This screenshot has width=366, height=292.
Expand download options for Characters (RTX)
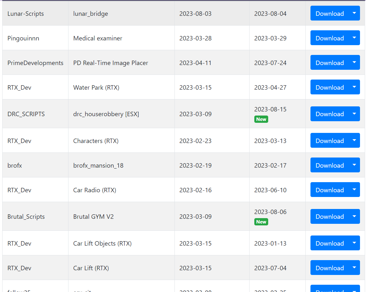(x=354, y=140)
